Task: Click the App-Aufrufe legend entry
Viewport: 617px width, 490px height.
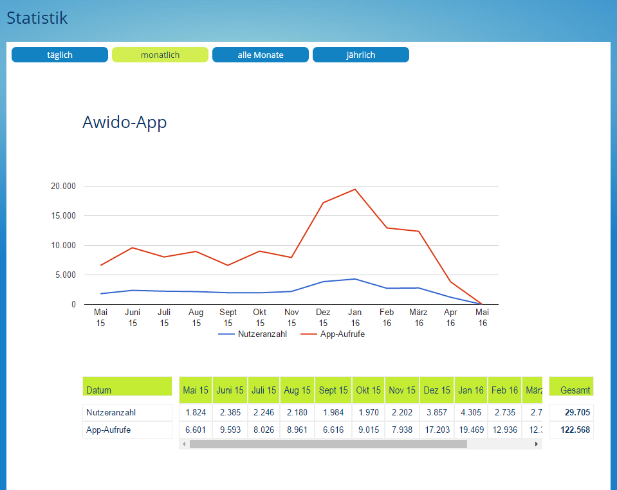Action: pos(333,334)
